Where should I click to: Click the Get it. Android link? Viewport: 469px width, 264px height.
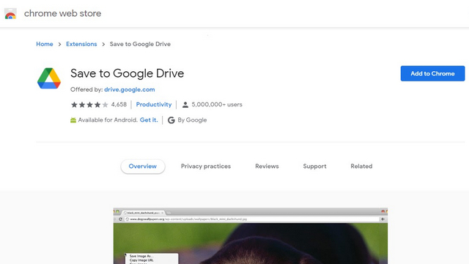(x=149, y=120)
